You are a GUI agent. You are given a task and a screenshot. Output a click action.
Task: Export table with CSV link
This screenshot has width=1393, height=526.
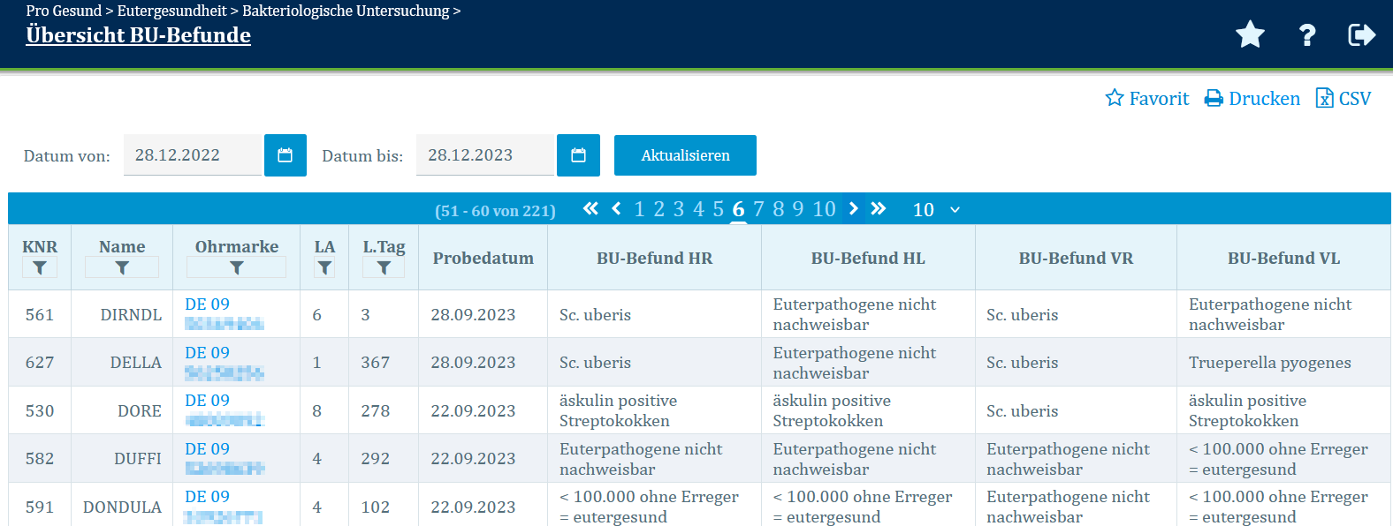click(1344, 98)
